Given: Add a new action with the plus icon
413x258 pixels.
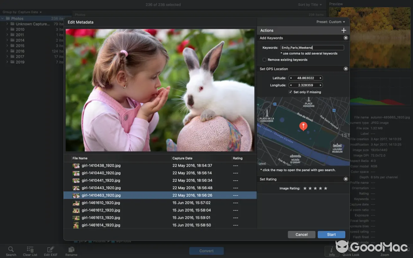Looking at the screenshot, I should (x=344, y=30).
